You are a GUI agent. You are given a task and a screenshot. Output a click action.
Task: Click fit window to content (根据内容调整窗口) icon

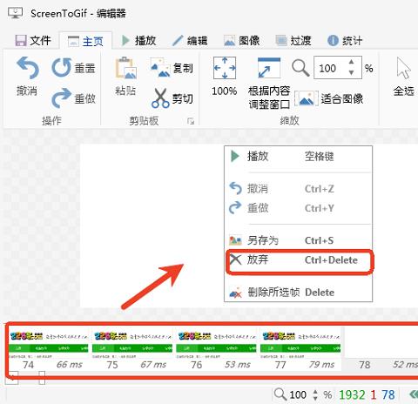269,68
